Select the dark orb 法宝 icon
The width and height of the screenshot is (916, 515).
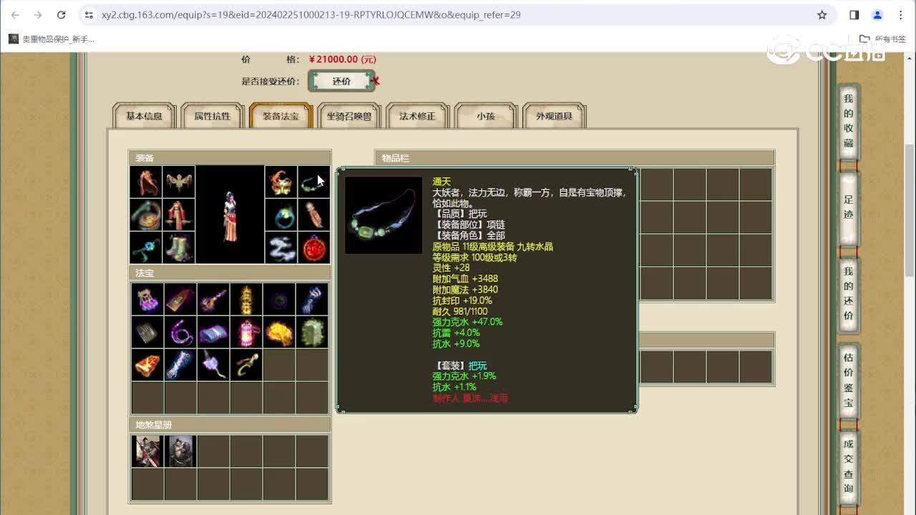coord(279,299)
